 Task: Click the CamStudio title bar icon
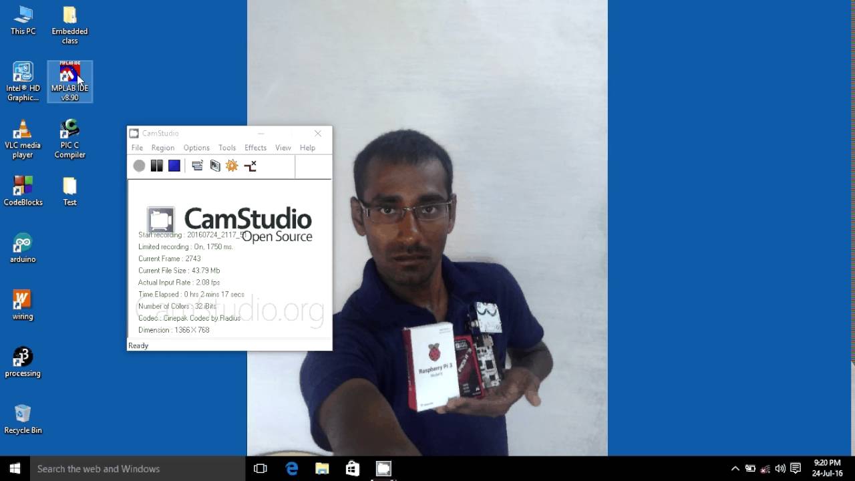[134, 133]
